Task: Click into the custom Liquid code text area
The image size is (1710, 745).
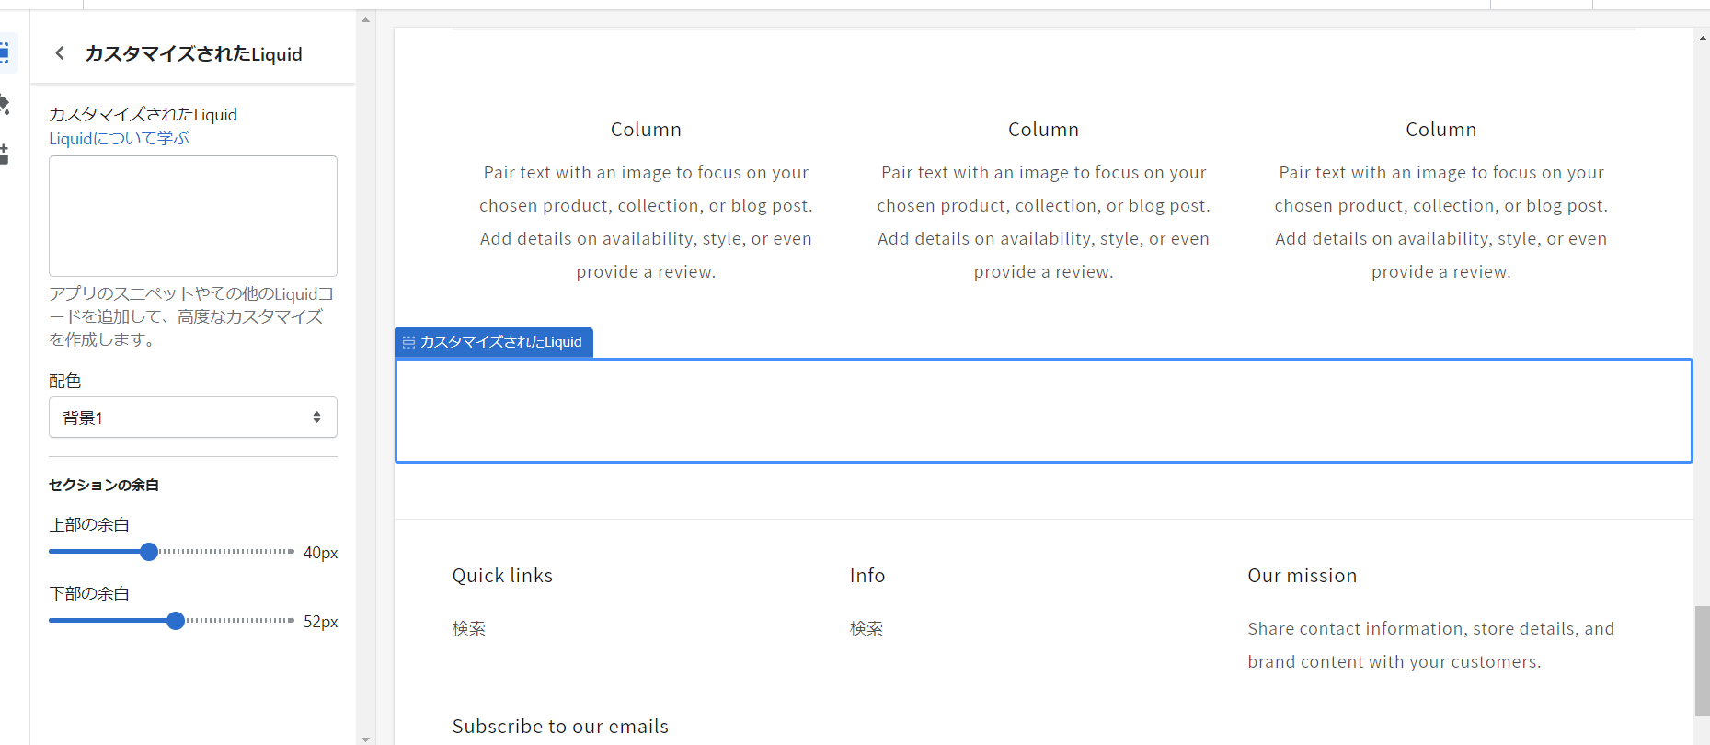Action: tap(193, 216)
